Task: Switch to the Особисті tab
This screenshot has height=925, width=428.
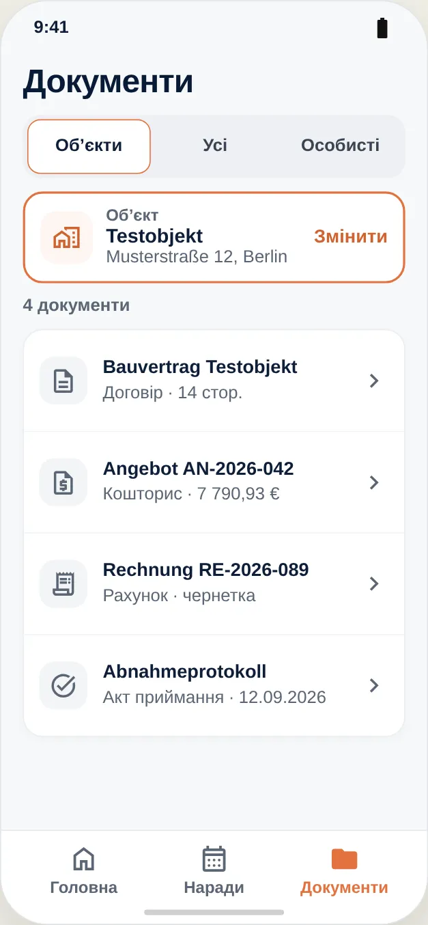Action: tap(340, 146)
